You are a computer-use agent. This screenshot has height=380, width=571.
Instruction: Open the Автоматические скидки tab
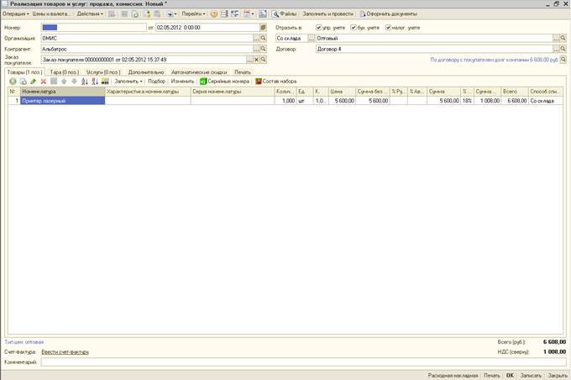[x=199, y=72]
